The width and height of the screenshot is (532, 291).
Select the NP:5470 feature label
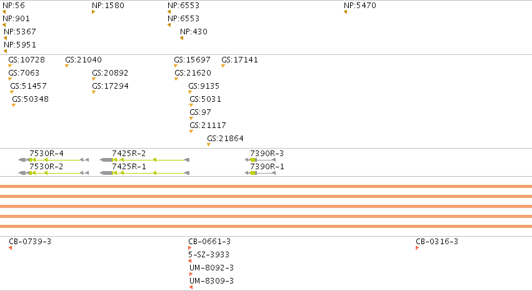coord(360,6)
